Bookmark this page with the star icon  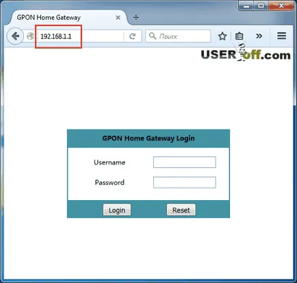coord(222,36)
